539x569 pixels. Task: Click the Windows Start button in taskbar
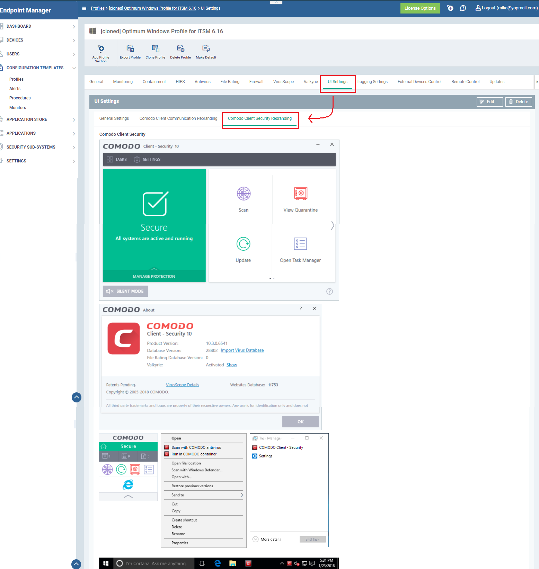click(106, 563)
